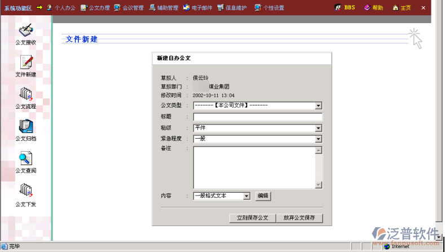Viewport: 445px width, 252px height.
Task: Open 帮助 help link
Action: point(374,8)
